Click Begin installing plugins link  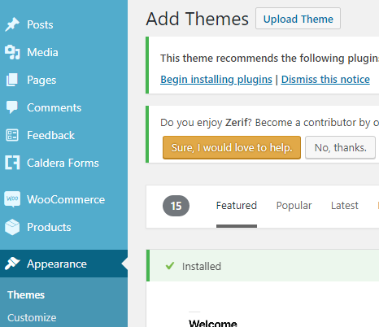tap(216, 80)
